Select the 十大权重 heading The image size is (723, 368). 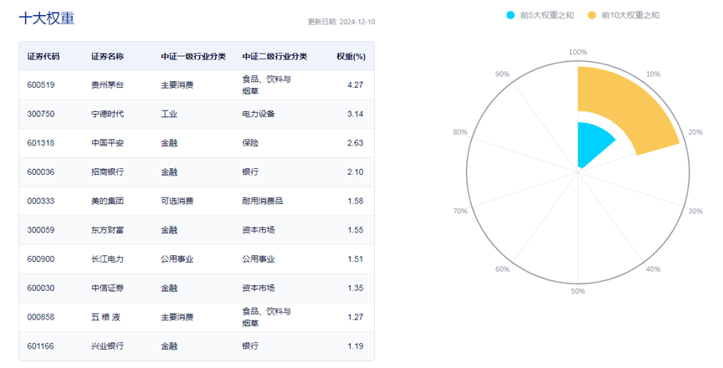(x=47, y=18)
